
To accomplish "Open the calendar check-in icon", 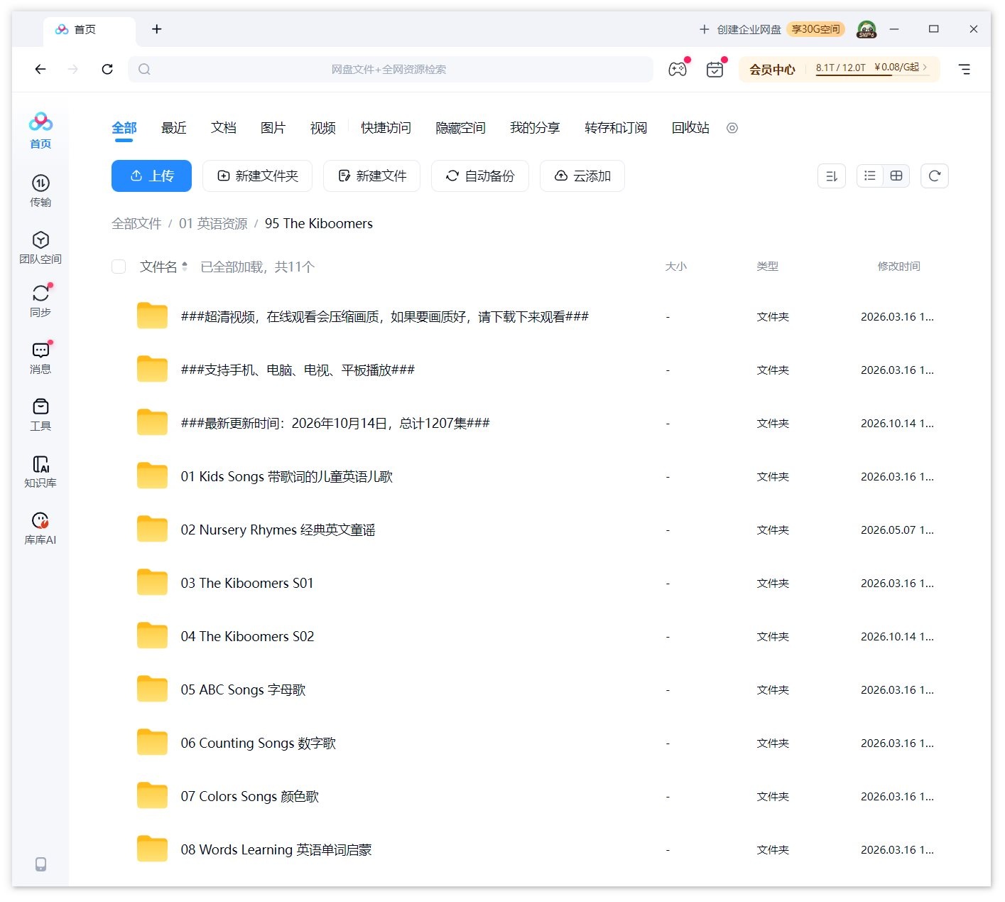I will pyautogui.click(x=715, y=69).
